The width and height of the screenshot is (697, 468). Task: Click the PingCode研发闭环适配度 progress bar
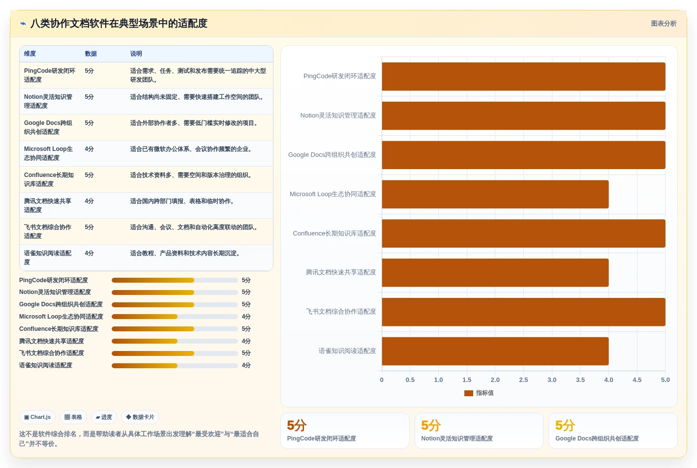point(175,280)
